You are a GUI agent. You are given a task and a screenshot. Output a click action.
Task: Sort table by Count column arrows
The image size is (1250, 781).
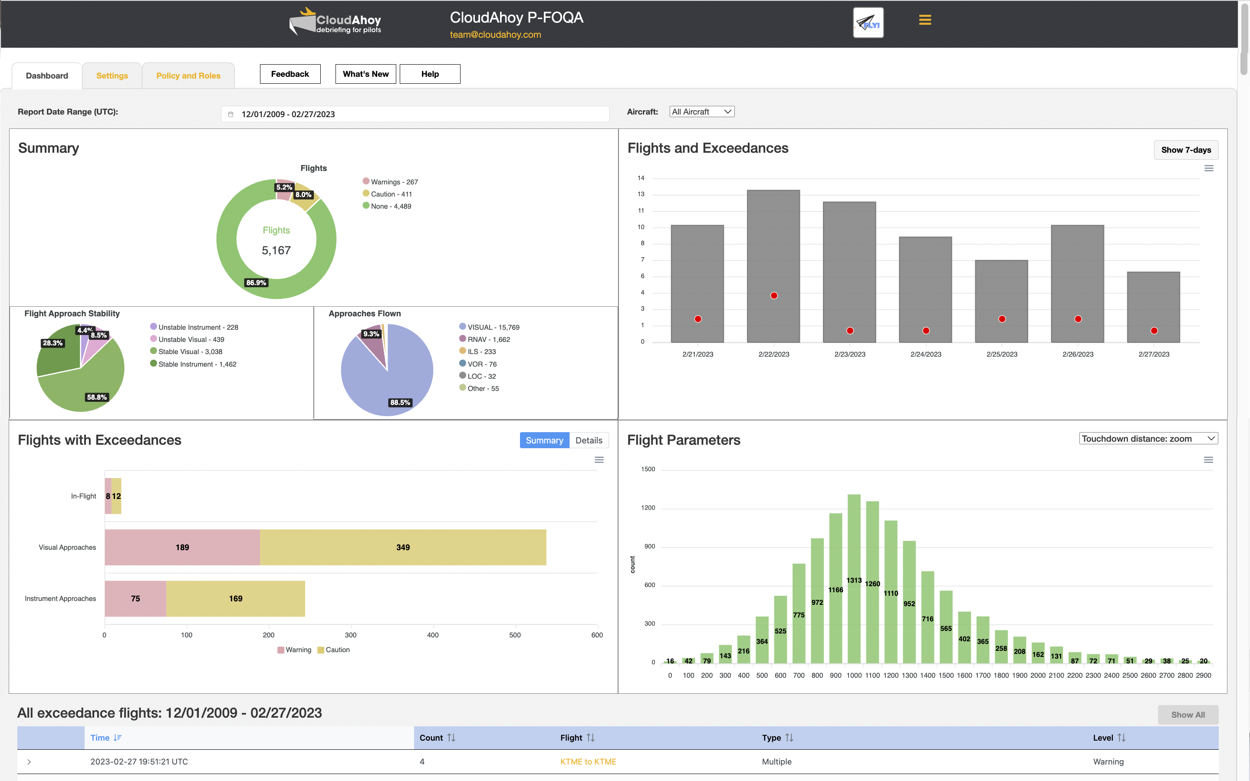click(451, 738)
